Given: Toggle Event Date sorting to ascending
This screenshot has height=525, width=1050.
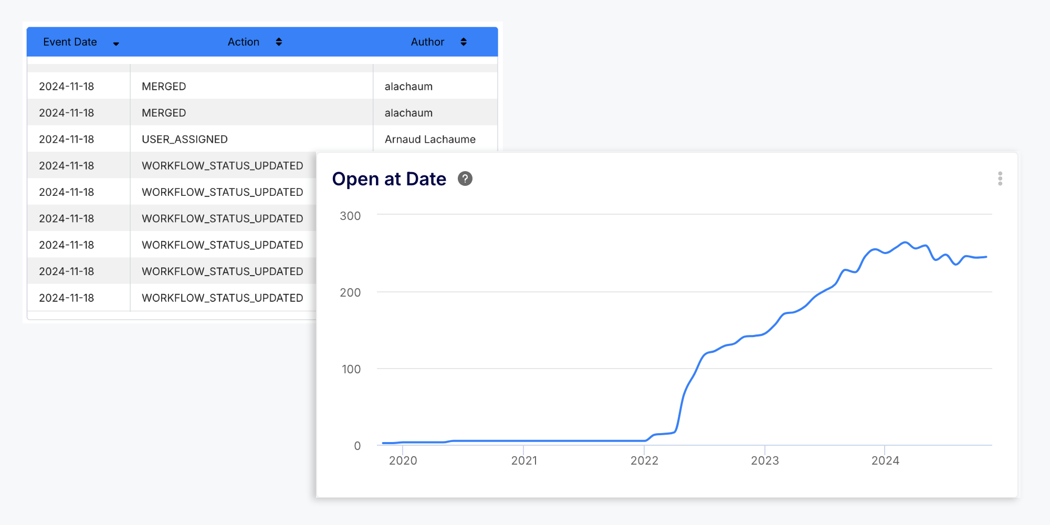Looking at the screenshot, I should (x=116, y=43).
